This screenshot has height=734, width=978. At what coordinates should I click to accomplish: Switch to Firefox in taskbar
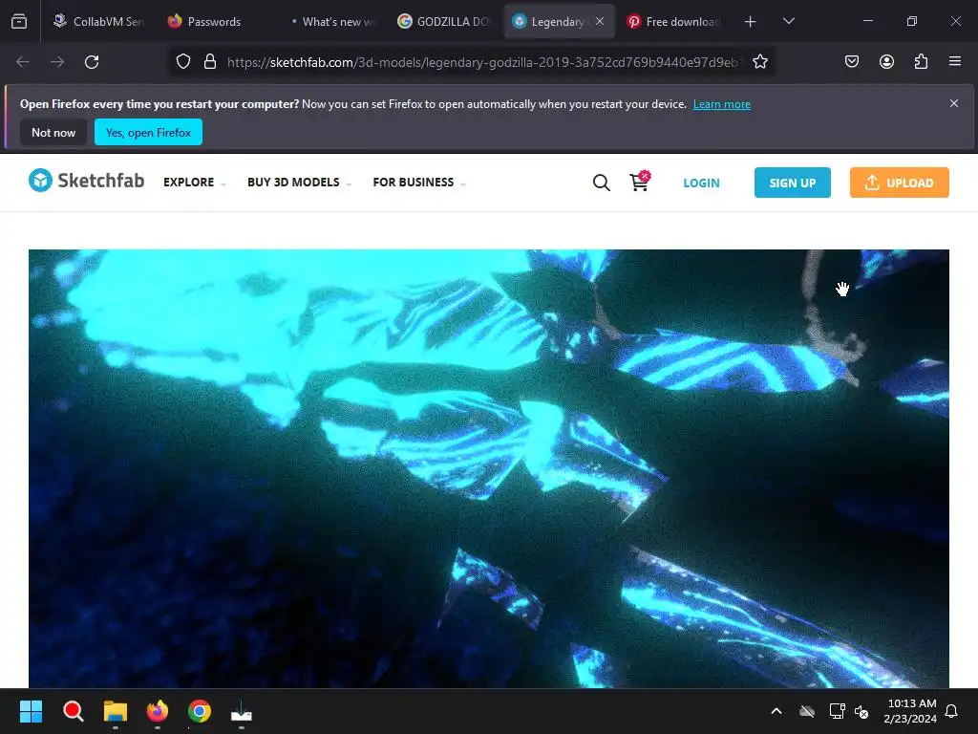pos(158,711)
